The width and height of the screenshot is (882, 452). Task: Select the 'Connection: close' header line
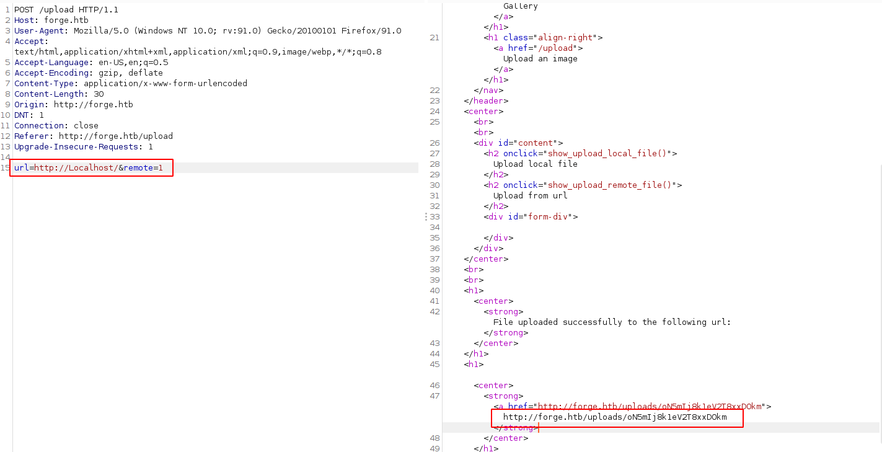56,126
